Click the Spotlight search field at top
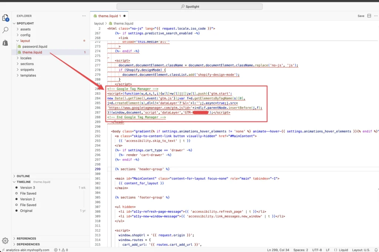This screenshot has height=252, width=379. coord(189,6)
